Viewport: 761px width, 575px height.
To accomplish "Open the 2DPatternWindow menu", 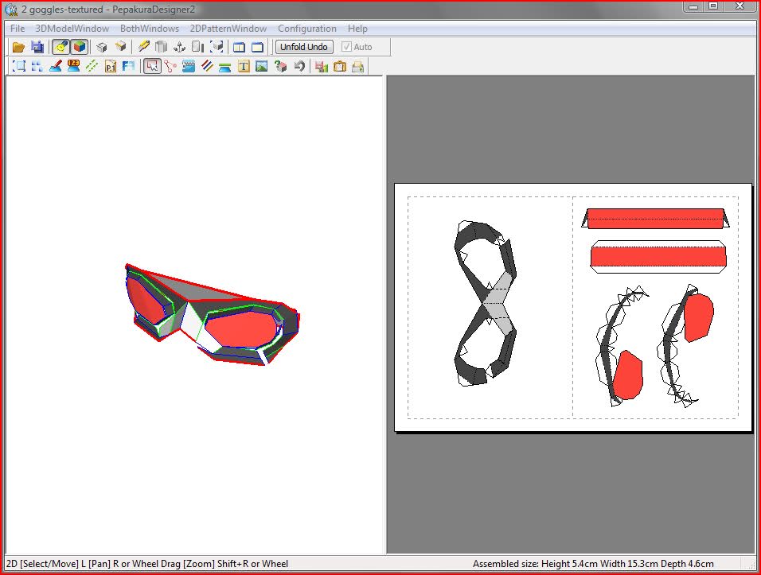I will [228, 29].
